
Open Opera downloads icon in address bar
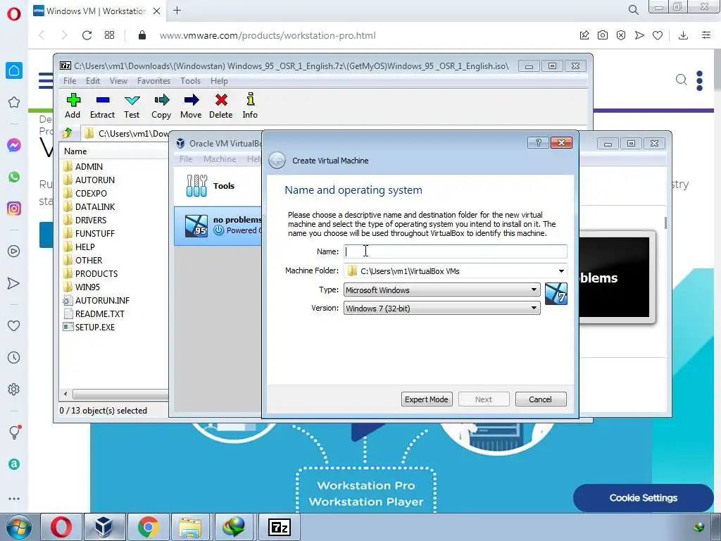pyautogui.click(x=683, y=35)
